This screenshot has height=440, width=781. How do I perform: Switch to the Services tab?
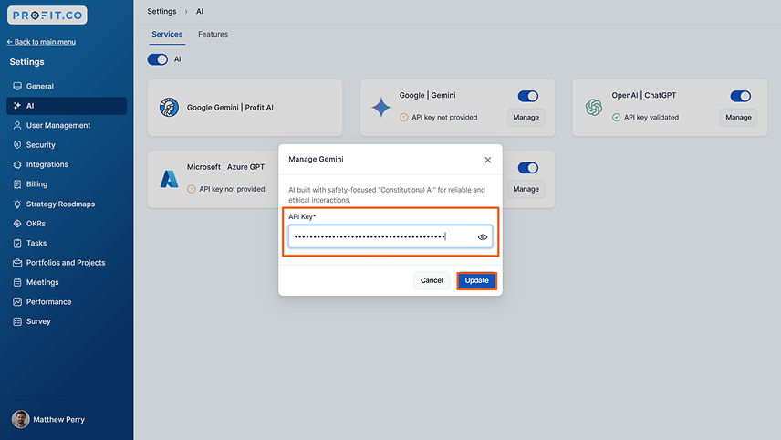click(167, 34)
